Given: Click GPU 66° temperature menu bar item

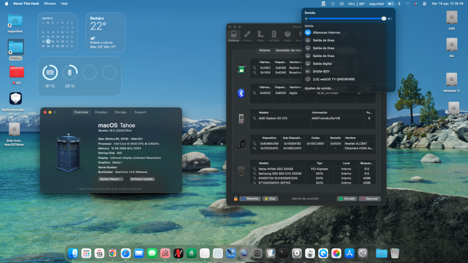Looking at the screenshot, I should tap(357, 4).
